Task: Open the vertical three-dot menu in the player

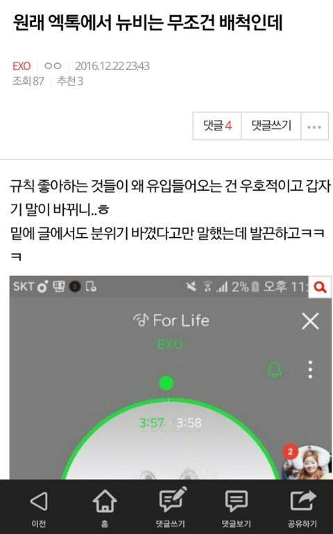Action: point(310,370)
